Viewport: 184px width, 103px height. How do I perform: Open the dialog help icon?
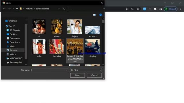(101, 15)
